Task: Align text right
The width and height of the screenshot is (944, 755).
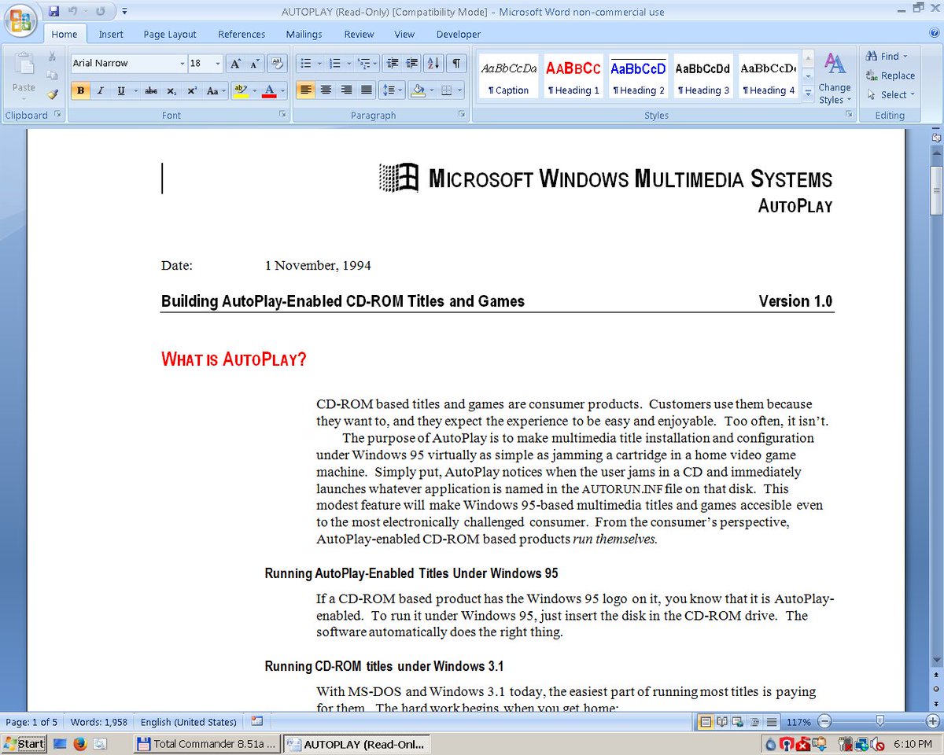Action: tap(346, 90)
